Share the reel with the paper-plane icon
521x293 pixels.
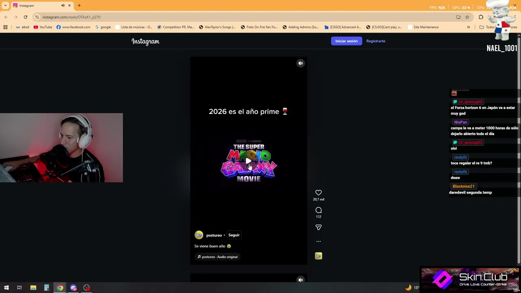[x=318, y=227]
